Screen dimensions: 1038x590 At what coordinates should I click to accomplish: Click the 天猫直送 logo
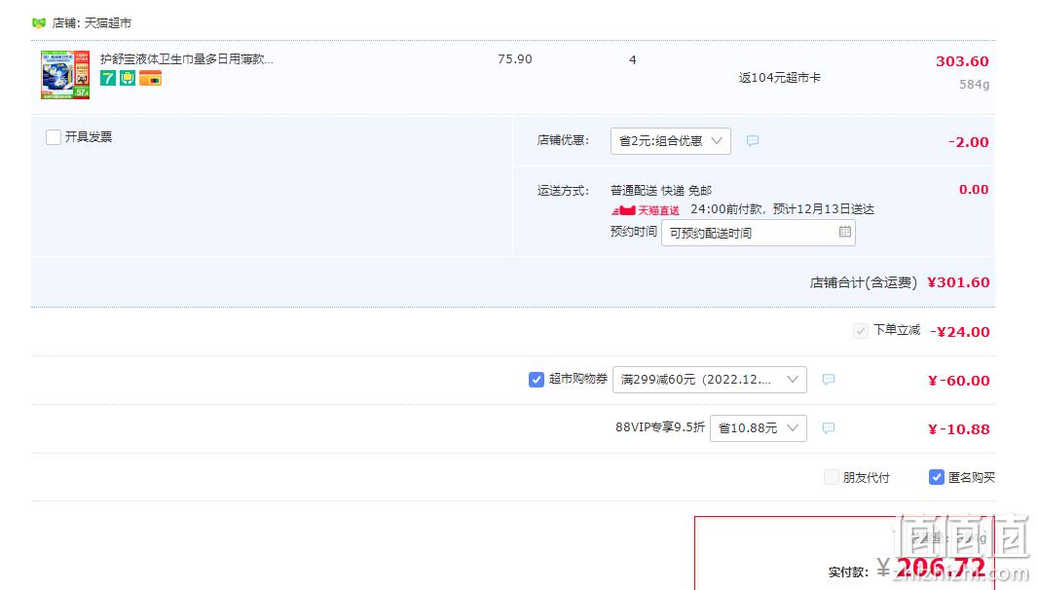click(x=646, y=210)
